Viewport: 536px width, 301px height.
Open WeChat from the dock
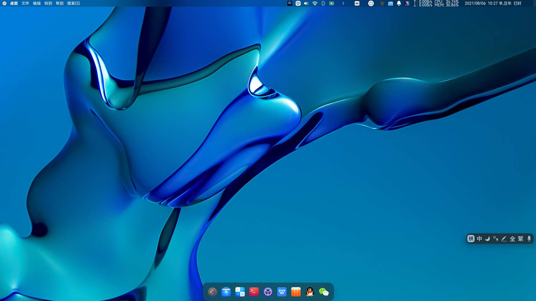point(324,292)
